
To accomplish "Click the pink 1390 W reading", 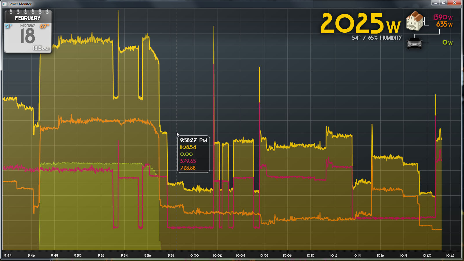I will [x=442, y=17].
